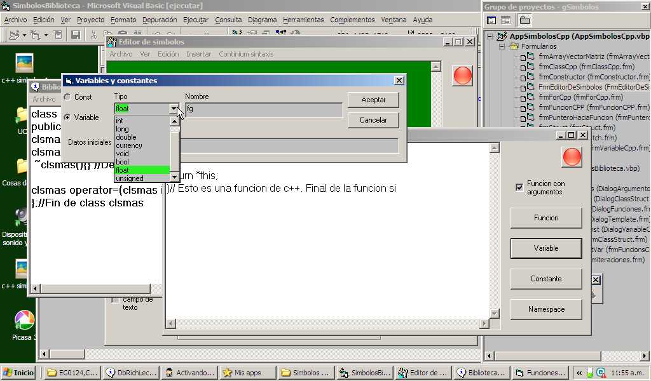
Task: Click the tray chevron to show hidden icons
Action: (579, 373)
